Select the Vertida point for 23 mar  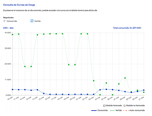click(94, 81)
